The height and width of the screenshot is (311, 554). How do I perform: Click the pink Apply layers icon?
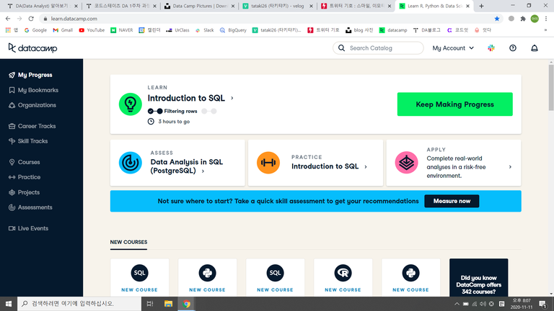pyautogui.click(x=406, y=163)
